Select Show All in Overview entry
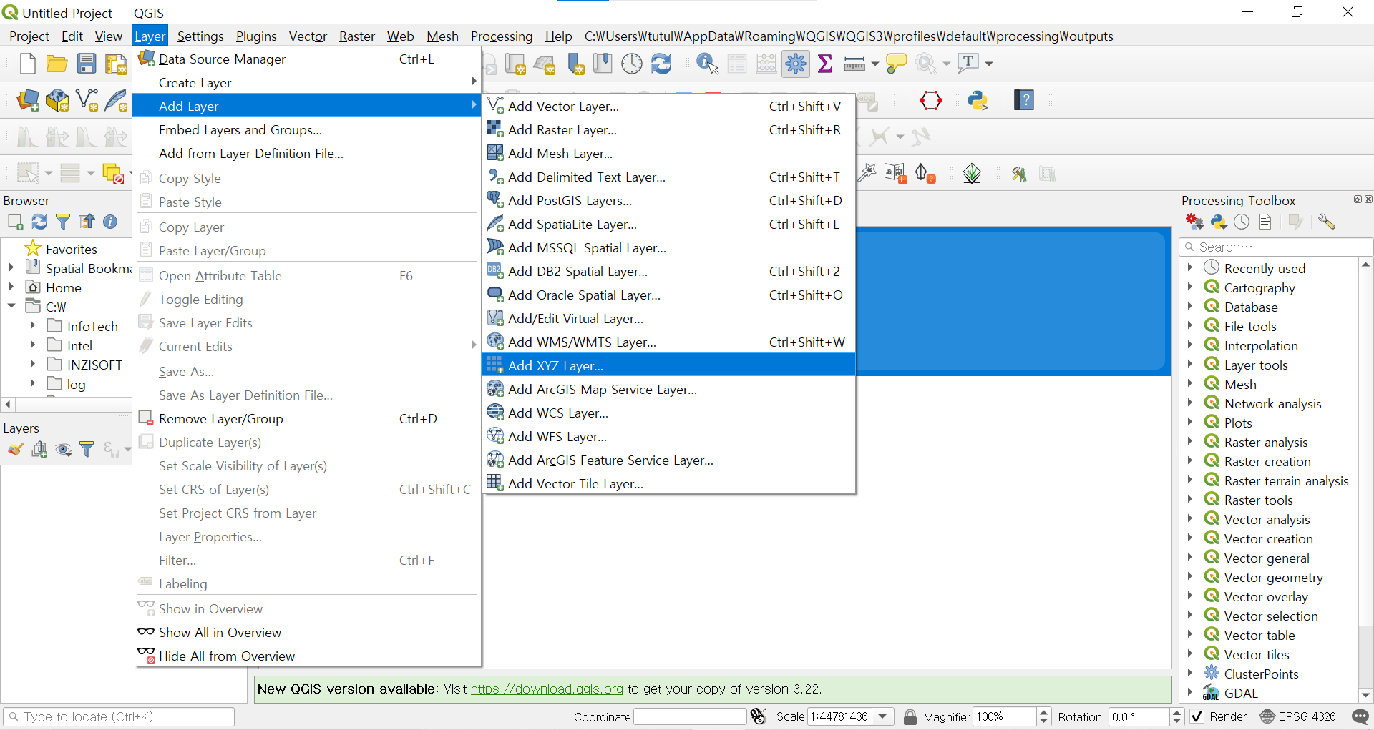The width and height of the screenshot is (1374, 730). coord(307,632)
